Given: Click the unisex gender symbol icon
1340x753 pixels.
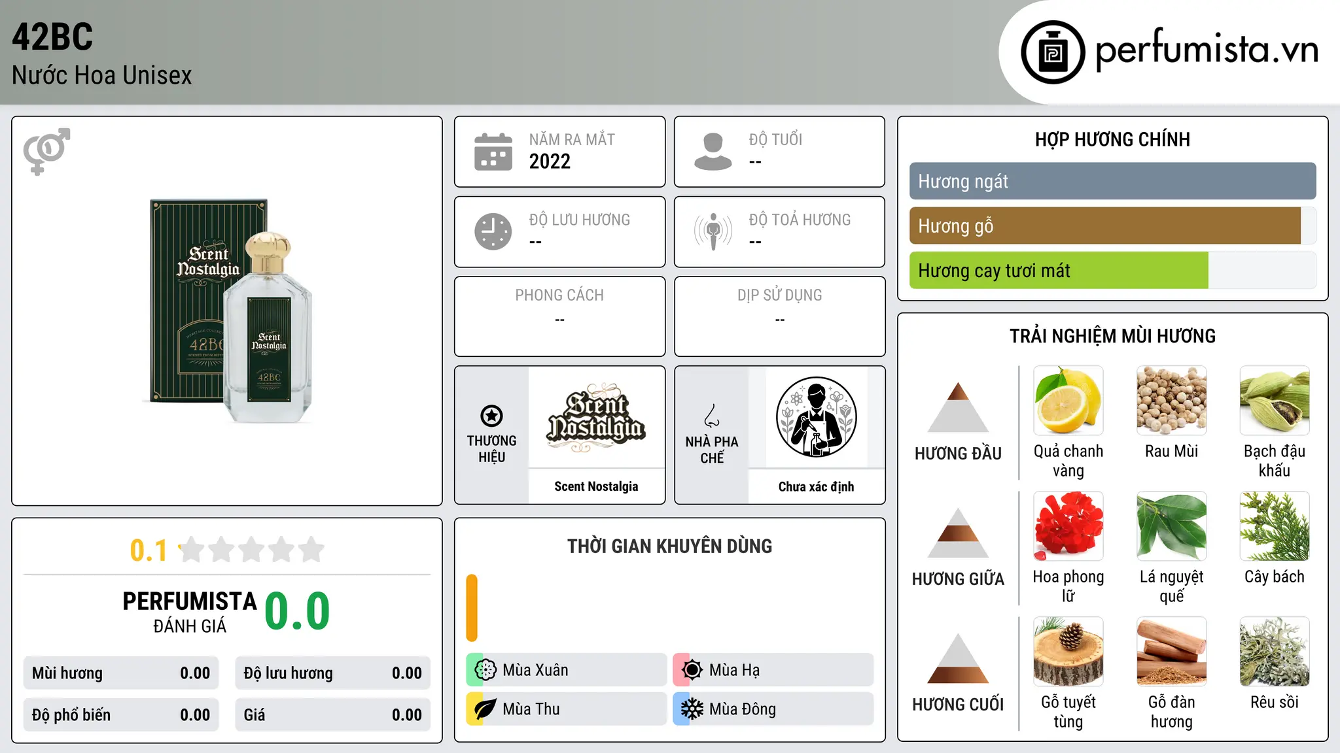Looking at the screenshot, I should click(46, 151).
